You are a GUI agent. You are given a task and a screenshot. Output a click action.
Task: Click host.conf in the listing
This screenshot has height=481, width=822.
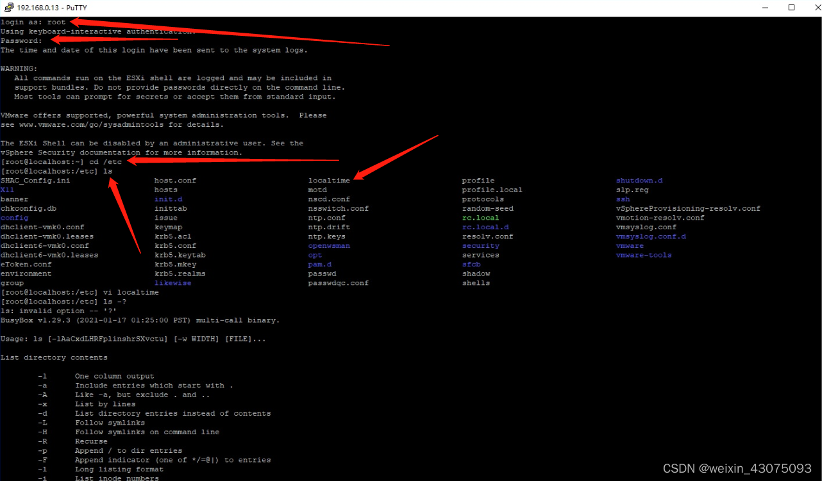point(175,181)
